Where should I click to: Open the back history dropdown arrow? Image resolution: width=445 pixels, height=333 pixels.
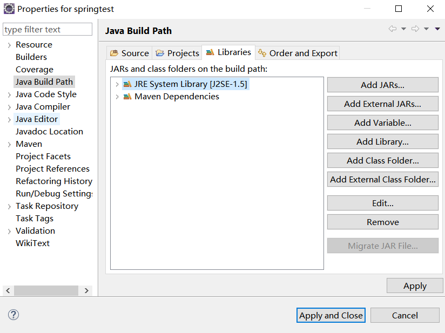(x=403, y=29)
